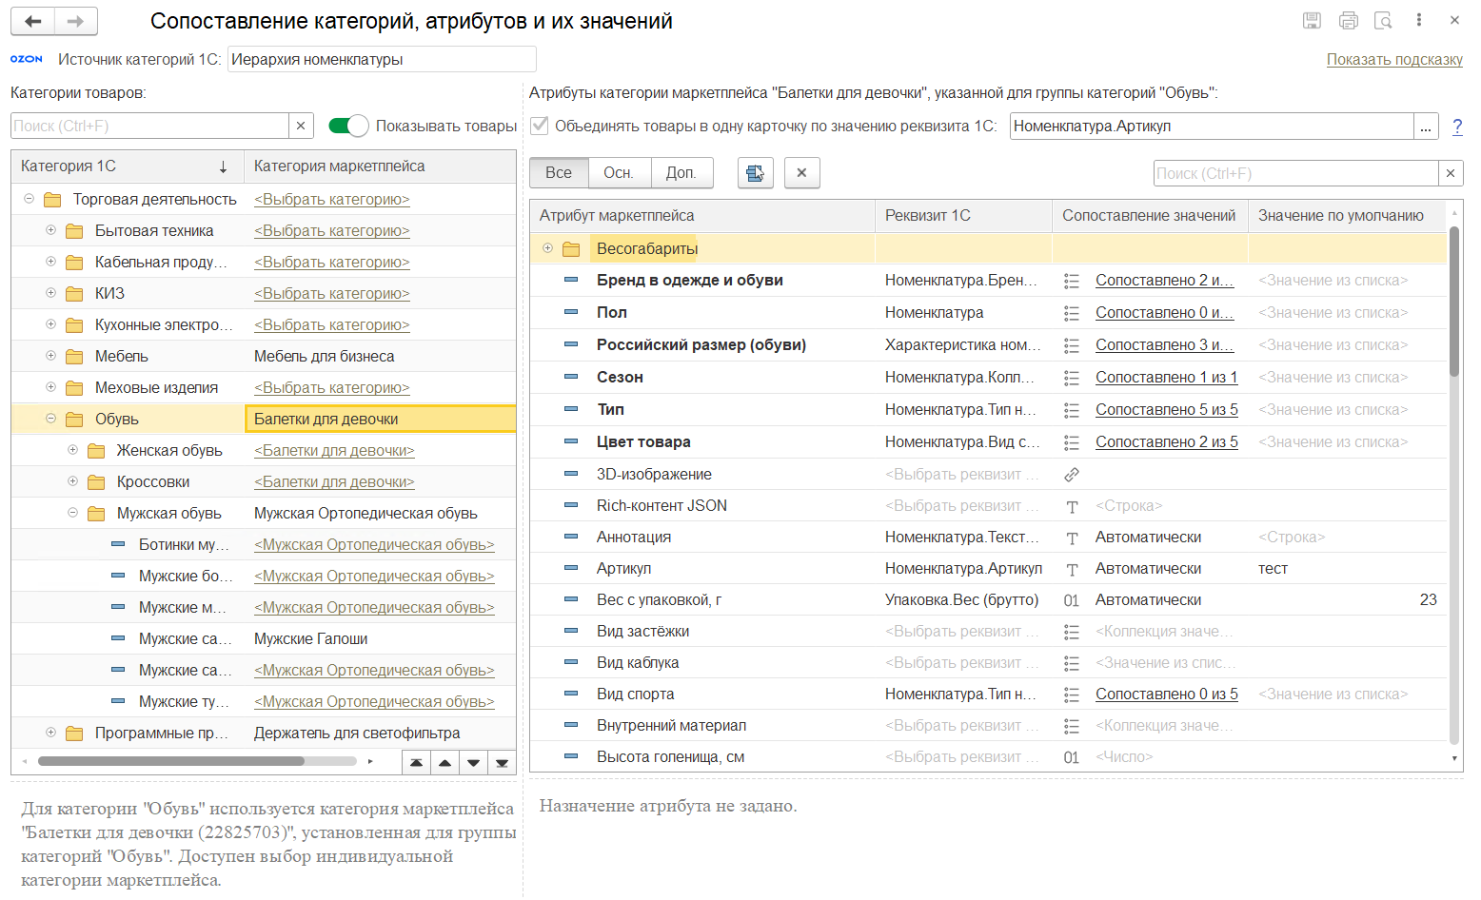Viewport: 1481px width, 900px height.
Task: Switch to the "Доп." attributes tab
Action: [681, 172]
